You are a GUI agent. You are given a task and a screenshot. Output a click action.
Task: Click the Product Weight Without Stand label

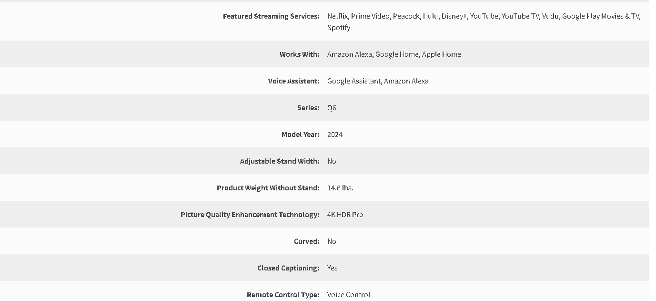point(268,188)
